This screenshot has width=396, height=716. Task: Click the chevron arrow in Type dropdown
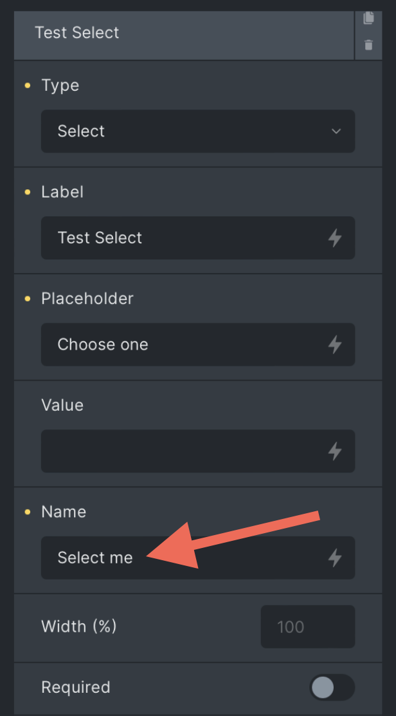336,131
